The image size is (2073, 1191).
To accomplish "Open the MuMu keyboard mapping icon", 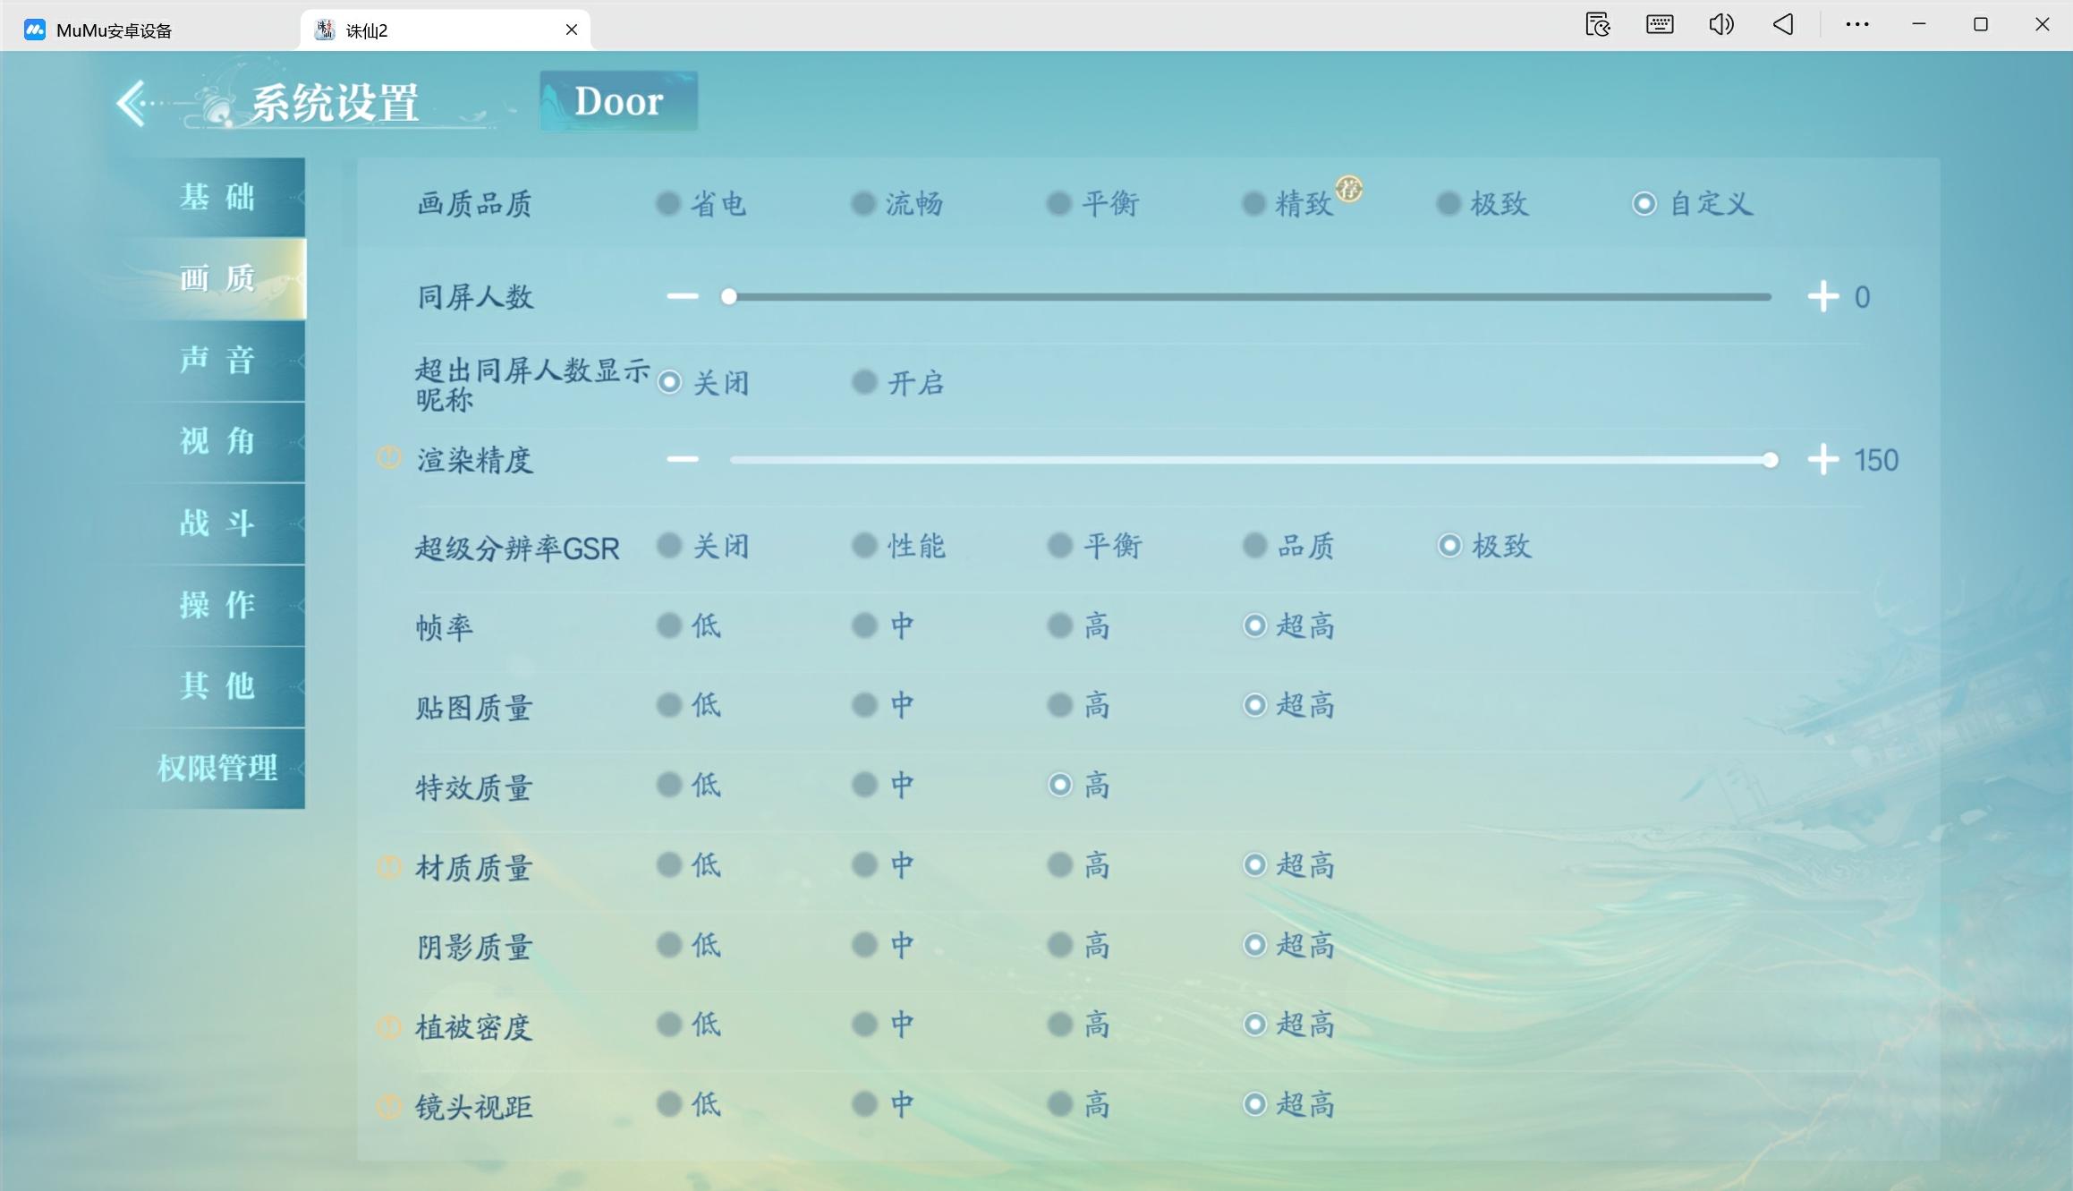I will coord(1660,25).
